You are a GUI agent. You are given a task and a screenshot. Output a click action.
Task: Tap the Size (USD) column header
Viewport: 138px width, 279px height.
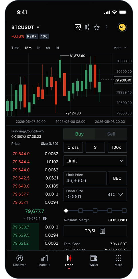click(x=50, y=144)
